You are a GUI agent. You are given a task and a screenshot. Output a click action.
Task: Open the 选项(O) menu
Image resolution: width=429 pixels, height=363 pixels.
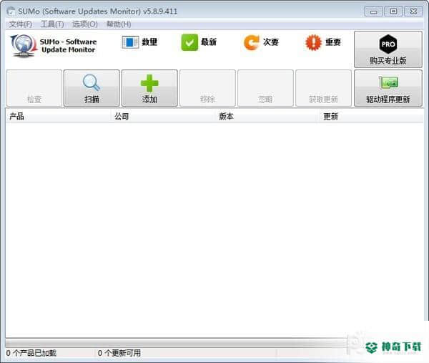pos(84,24)
